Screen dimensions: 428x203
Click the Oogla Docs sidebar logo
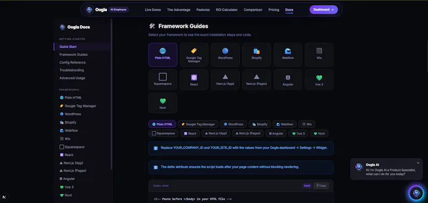coord(62,27)
